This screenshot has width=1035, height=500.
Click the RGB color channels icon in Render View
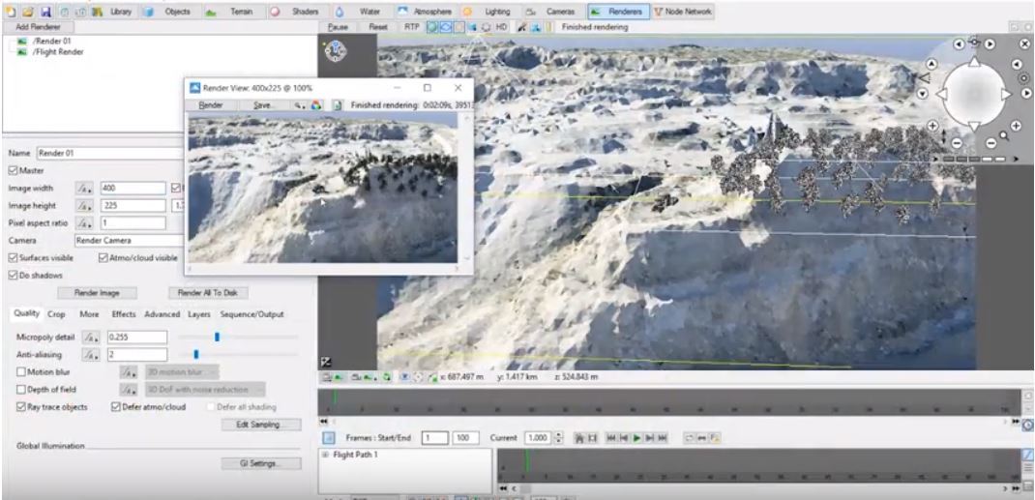(x=317, y=104)
